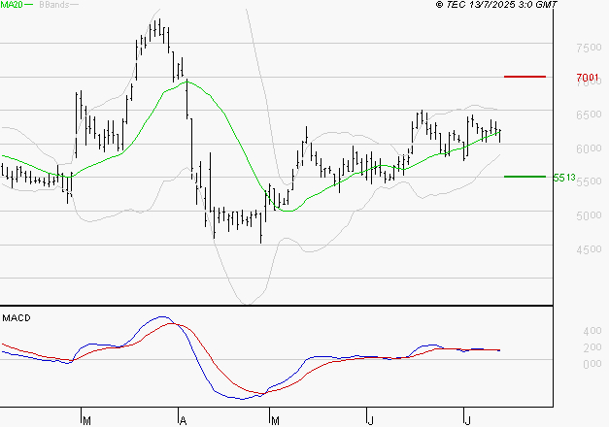Click the MACD 400 axis label

click(x=592, y=331)
